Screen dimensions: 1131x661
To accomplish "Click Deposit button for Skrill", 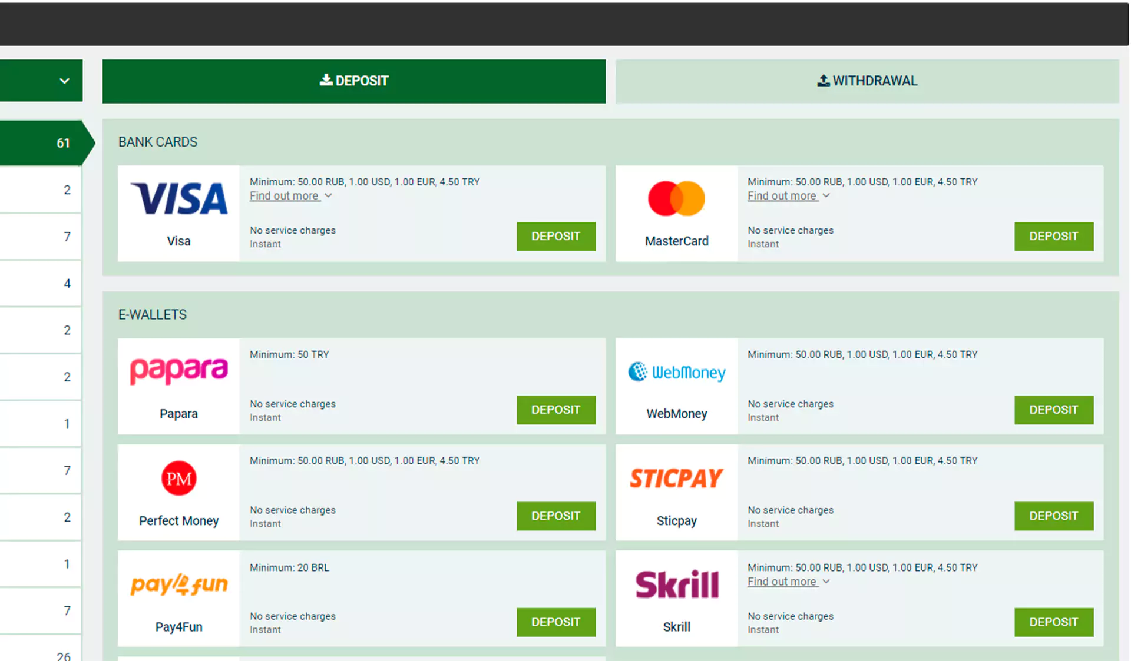I will tap(1054, 622).
